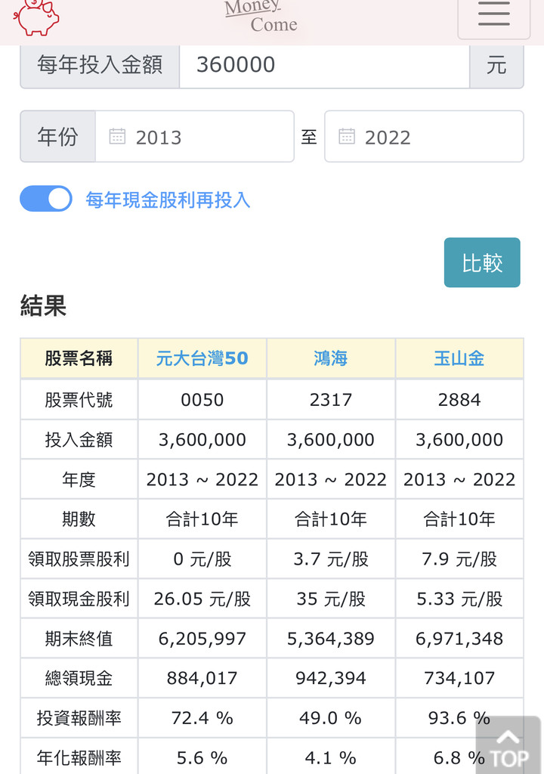The image size is (544, 774).
Task: Click the 投入金額 row label
Action: (79, 439)
